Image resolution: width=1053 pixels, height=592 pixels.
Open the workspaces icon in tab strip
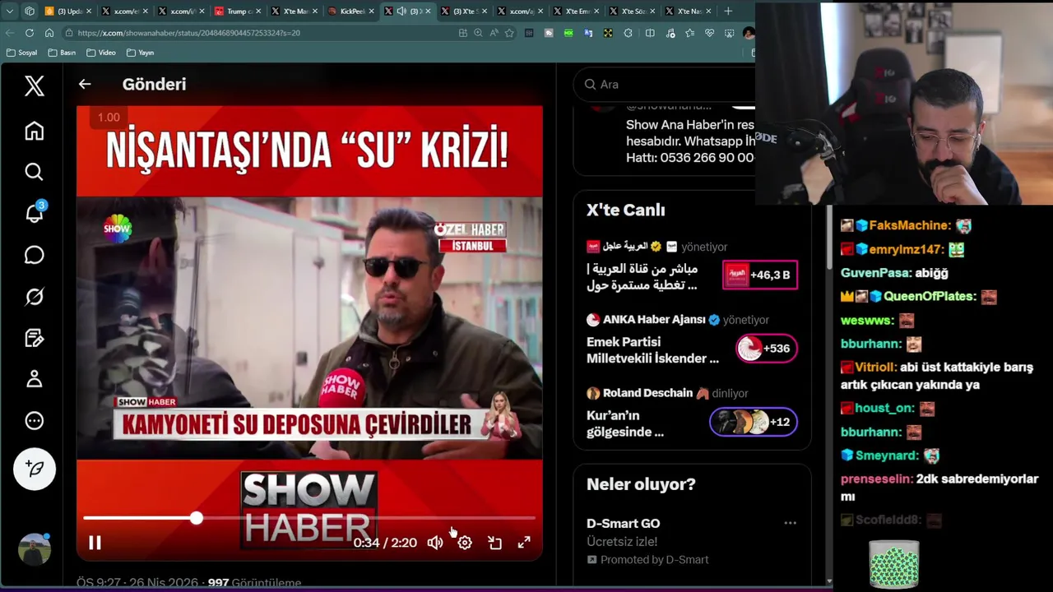click(x=30, y=11)
